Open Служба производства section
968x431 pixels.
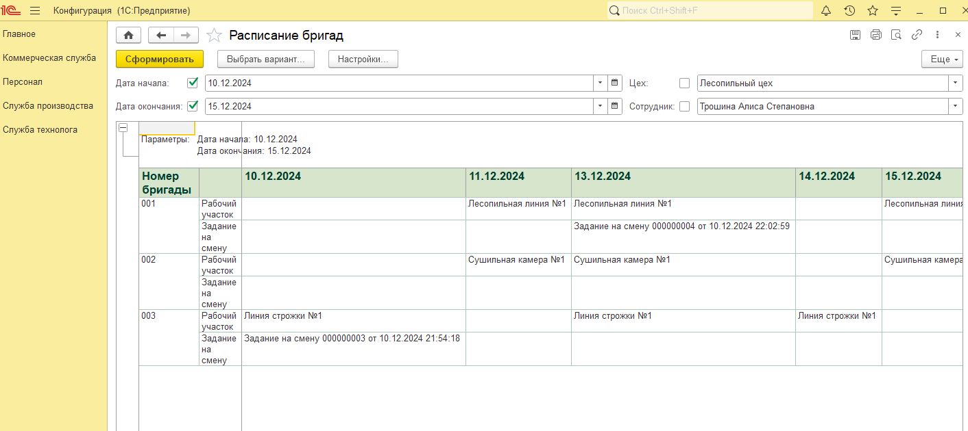(x=48, y=106)
